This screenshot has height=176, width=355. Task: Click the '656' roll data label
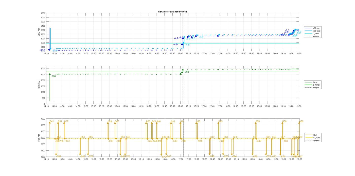click(284, 121)
